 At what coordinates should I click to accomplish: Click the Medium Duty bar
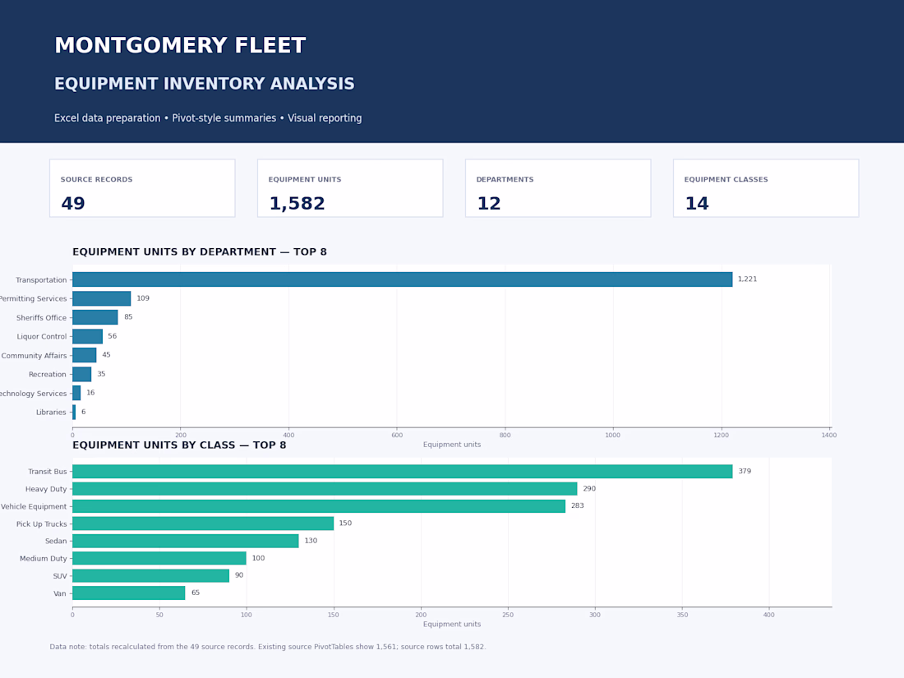click(159, 558)
